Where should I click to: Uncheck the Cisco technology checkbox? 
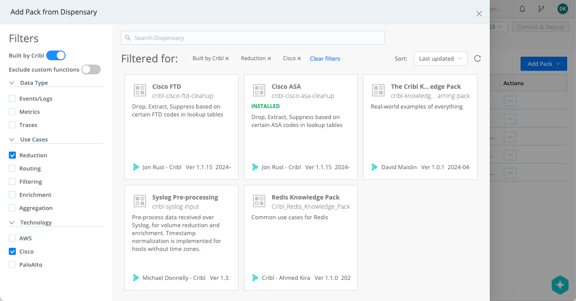pyautogui.click(x=12, y=251)
